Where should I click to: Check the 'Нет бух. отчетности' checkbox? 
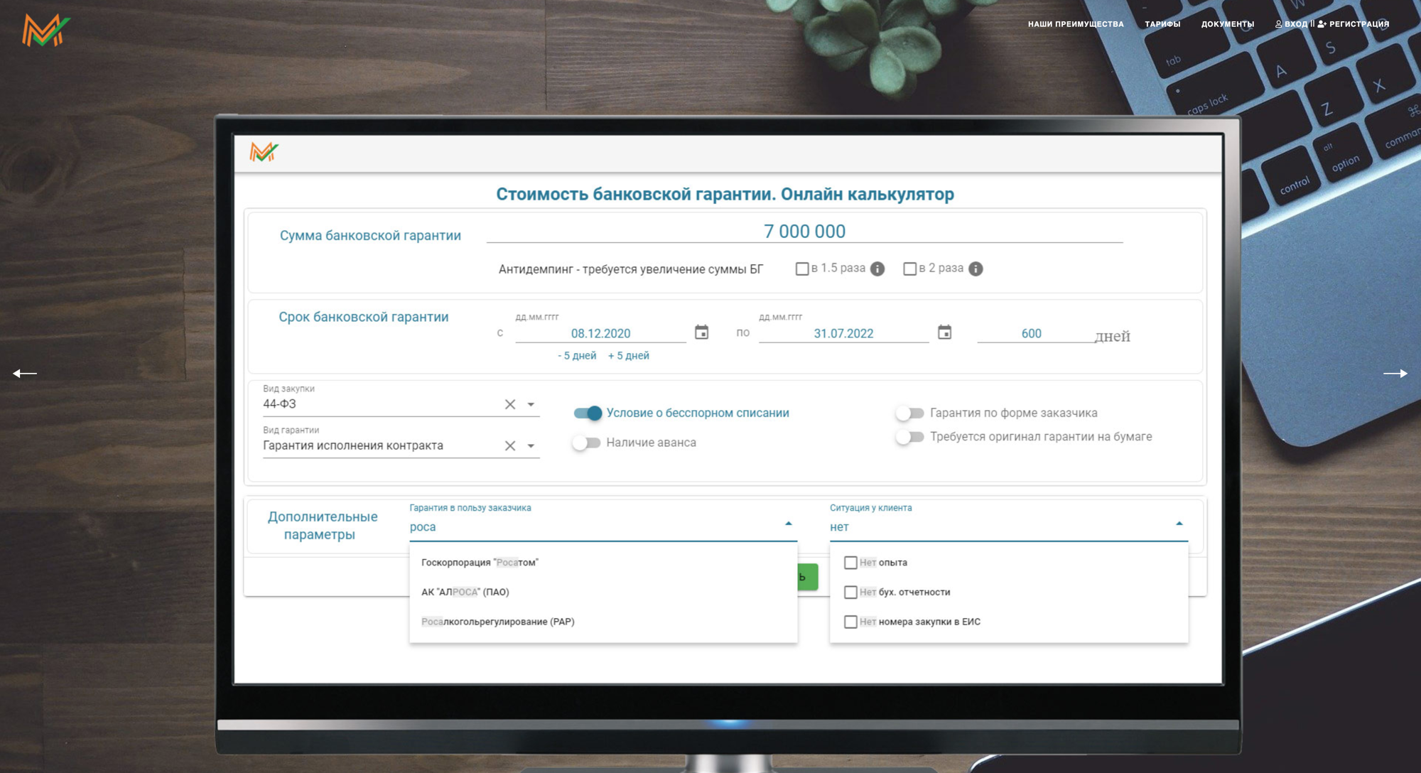[850, 592]
